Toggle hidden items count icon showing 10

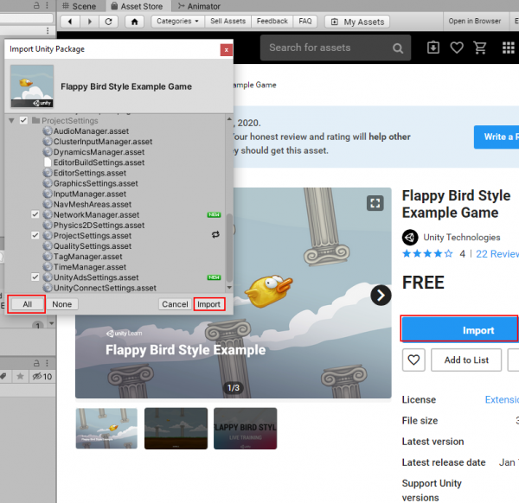point(42,376)
